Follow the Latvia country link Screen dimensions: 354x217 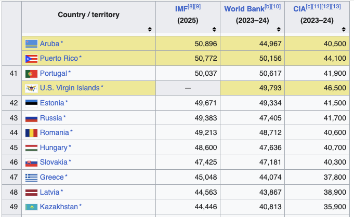(x=50, y=193)
